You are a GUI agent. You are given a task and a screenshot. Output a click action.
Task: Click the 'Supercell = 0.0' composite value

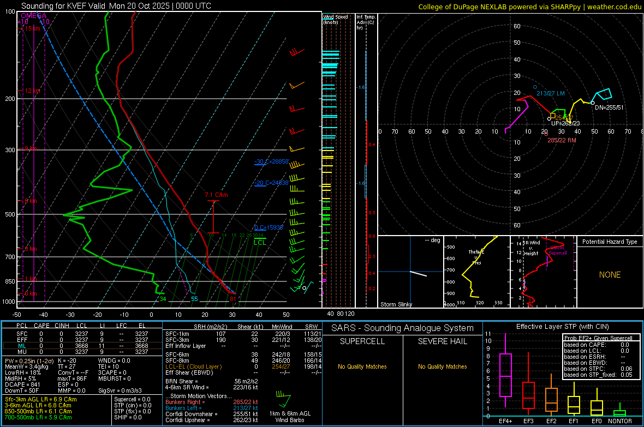[132, 399]
